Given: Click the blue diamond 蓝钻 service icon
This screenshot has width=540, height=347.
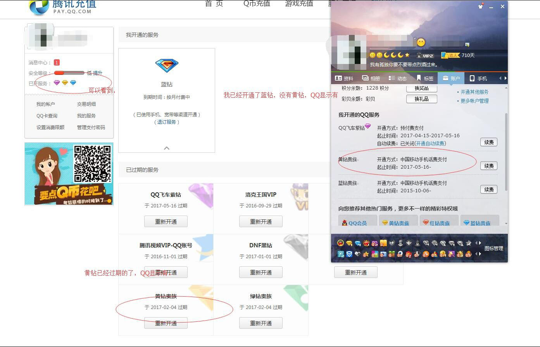Looking at the screenshot, I should [167, 66].
